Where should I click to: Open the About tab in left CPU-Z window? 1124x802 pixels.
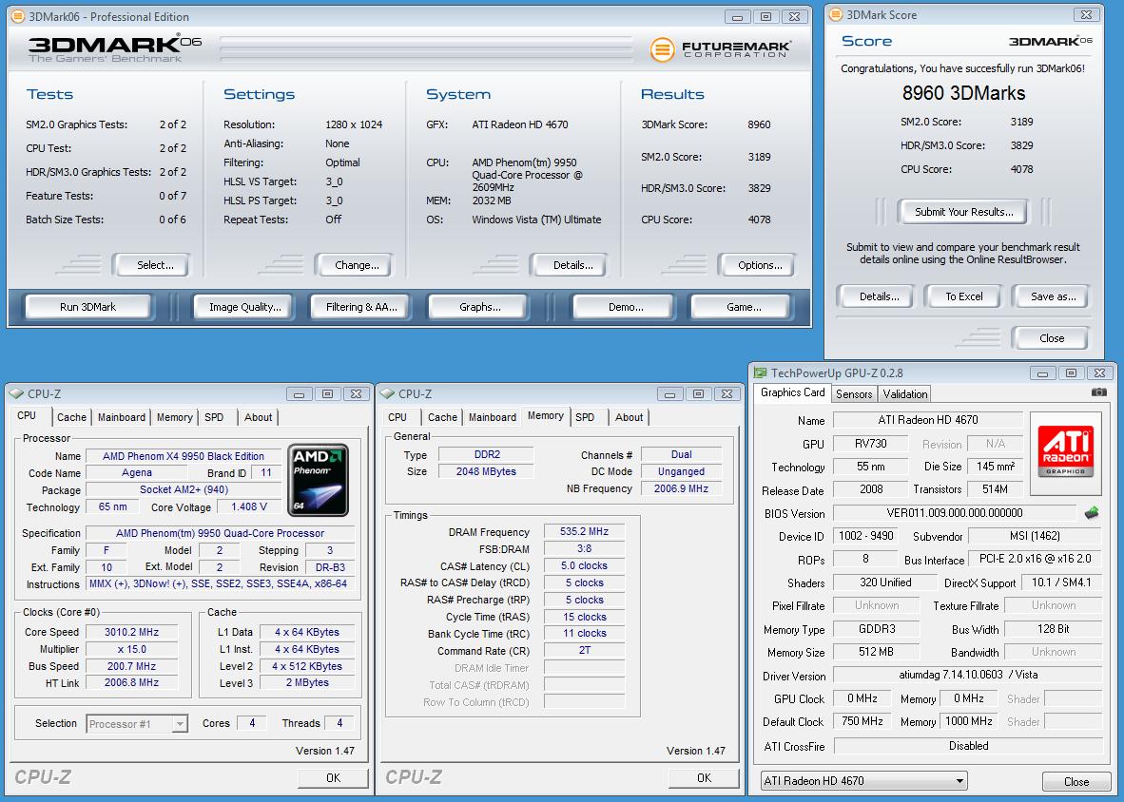tap(258, 417)
